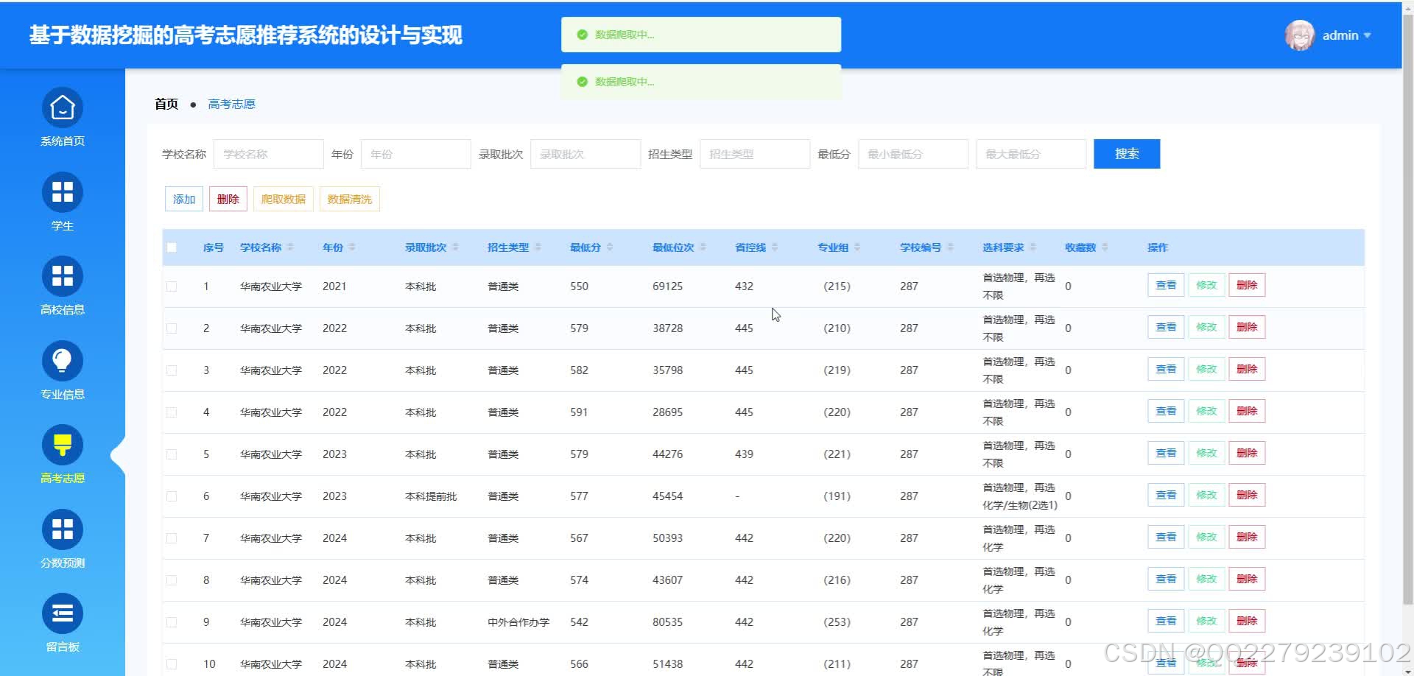View details of row 1 with 查看
This screenshot has height=676, width=1414.
pyautogui.click(x=1166, y=285)
